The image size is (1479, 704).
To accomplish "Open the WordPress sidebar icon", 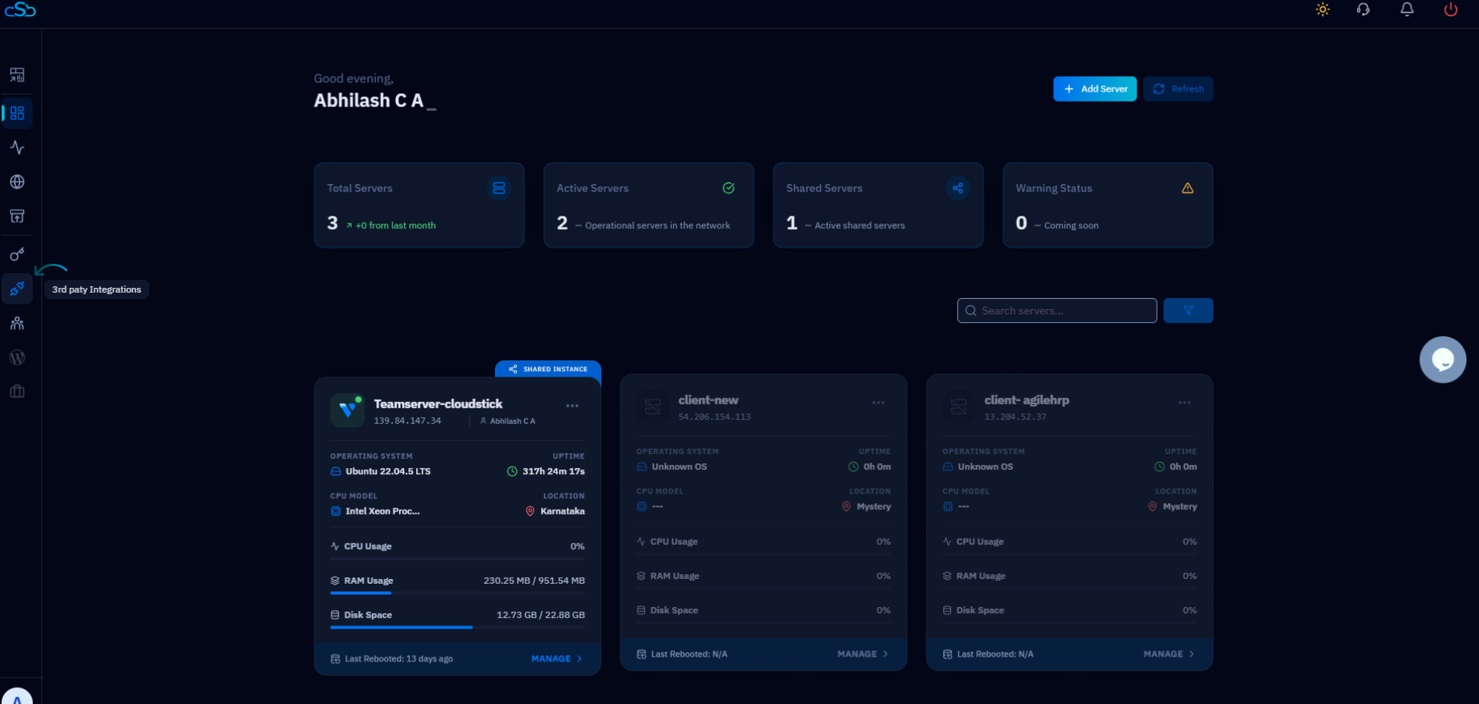I will point(17,357).
